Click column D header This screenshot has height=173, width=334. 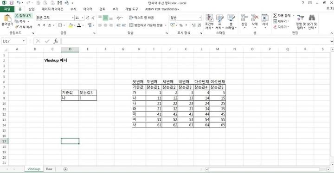point(70,49)
